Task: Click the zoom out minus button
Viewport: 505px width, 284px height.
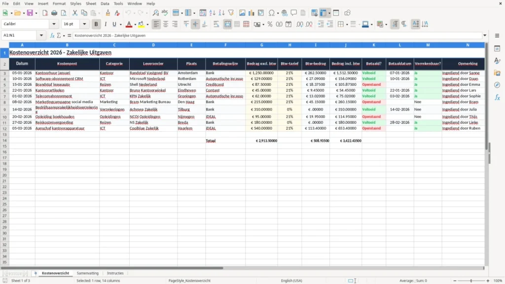Action: 455,281
